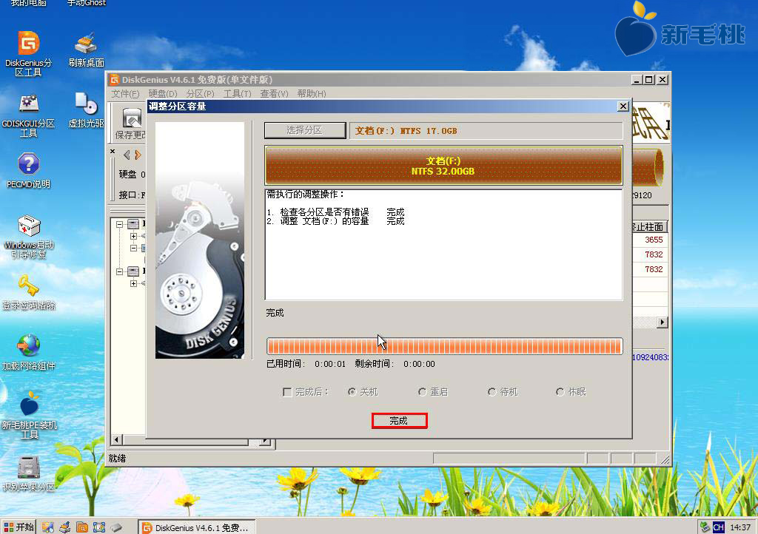Screen dimensions: 758x534
Task: Click the 就绪 status bar text
Action: [118, 459]
